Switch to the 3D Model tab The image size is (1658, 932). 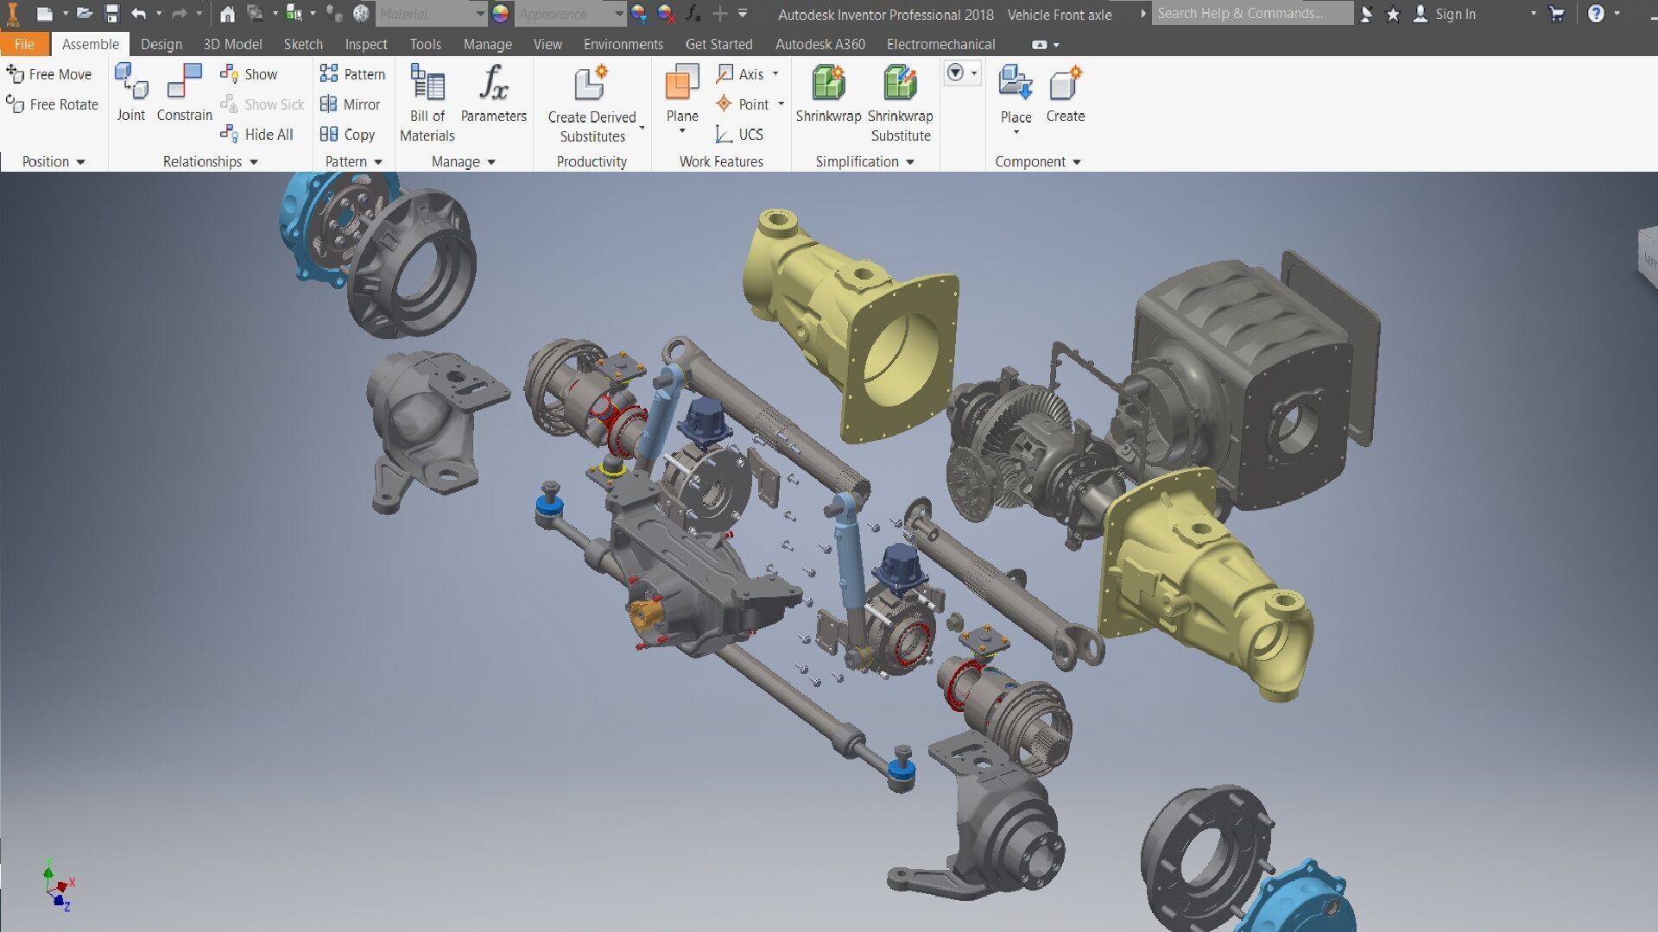(x=232, y=44)
